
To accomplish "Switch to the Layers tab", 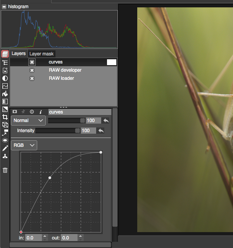I will (x=19, y=53).
